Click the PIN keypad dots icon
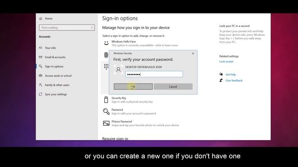 point(106,66)
